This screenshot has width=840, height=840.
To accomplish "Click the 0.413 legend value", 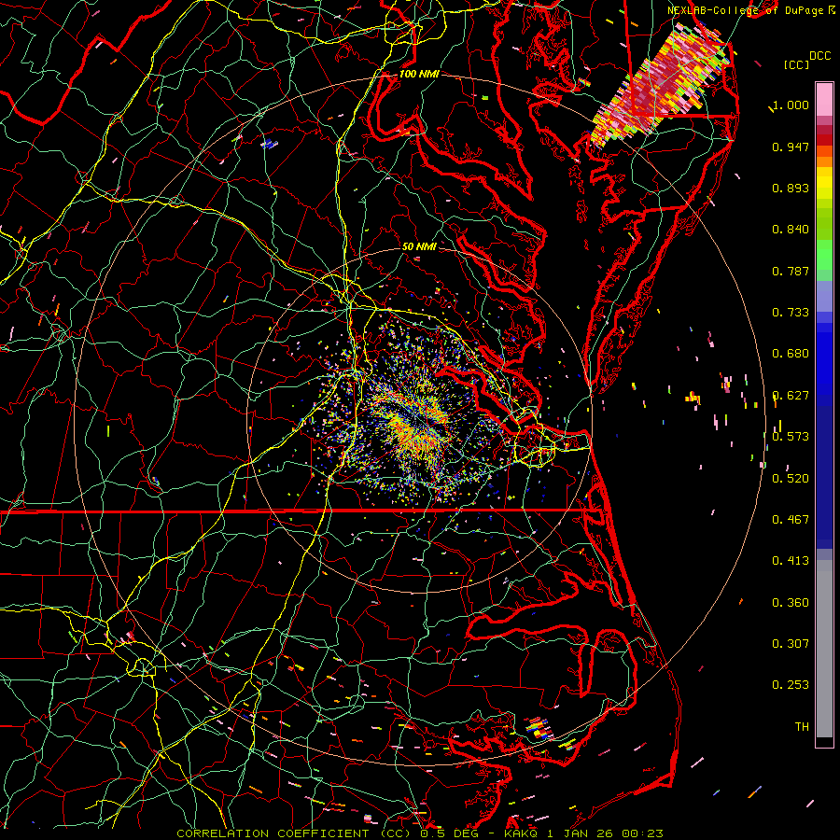I will click(791, 561).
